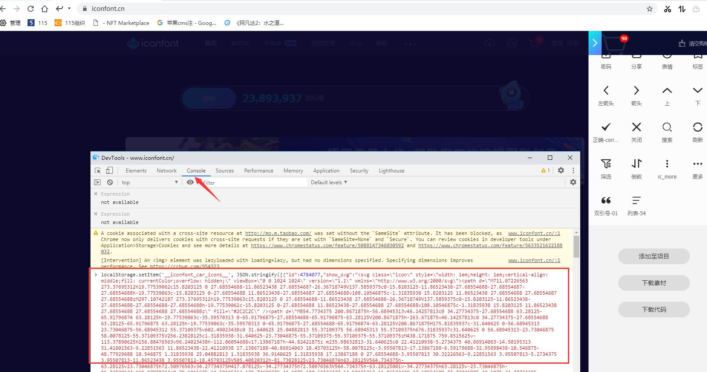Open console settings gear beside Default levels
Viewport: 707px width, 372px height.
pyautogui.click(x=573, y=183)
